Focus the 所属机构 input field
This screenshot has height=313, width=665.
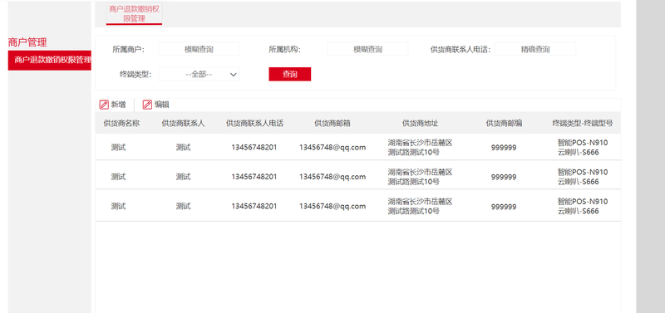coord(367,49)
